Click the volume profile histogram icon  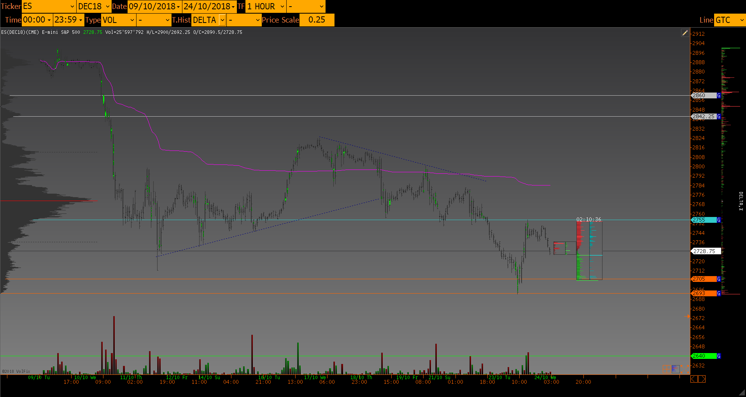pos(675,369)
